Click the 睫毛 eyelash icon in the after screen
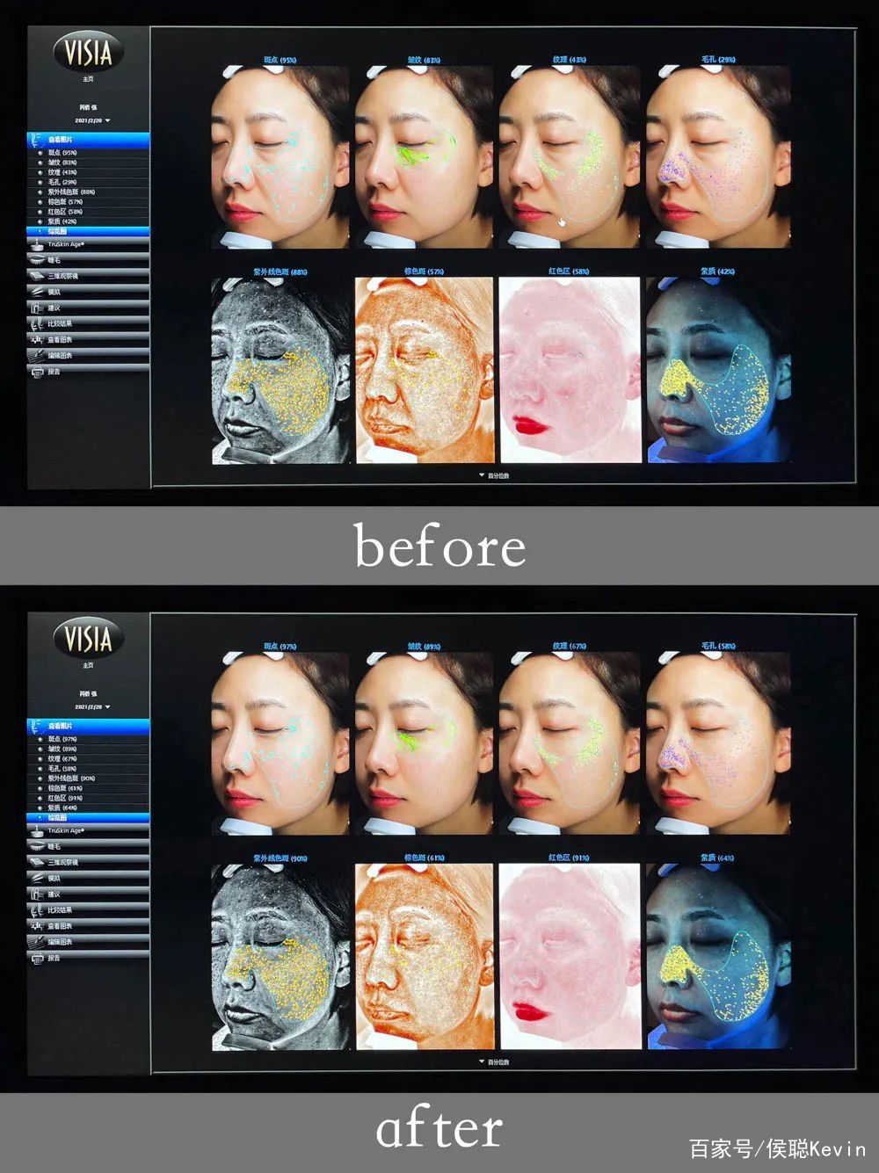Image resolution: width=879 pixels, height=1173 pixels. 37,846
